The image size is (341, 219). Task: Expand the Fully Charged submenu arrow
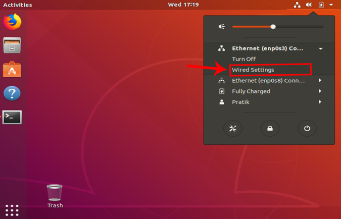coord(320,91)
